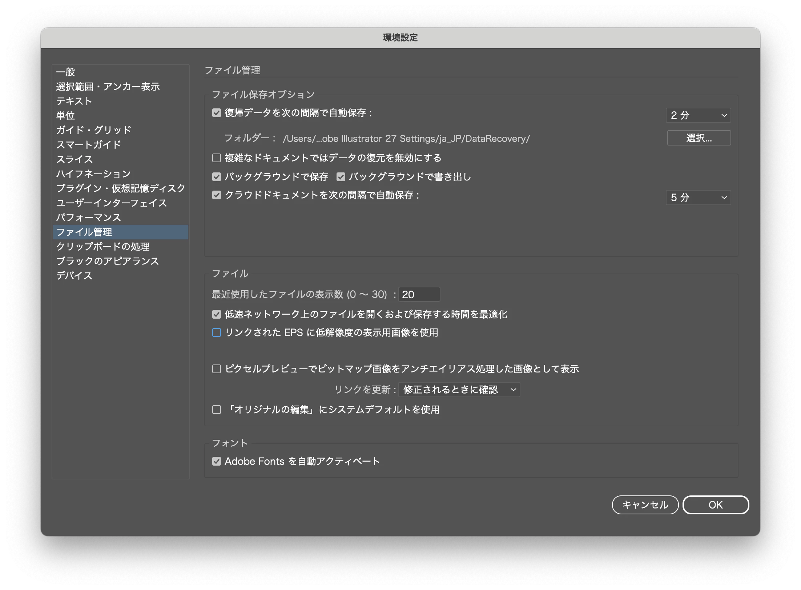Open the 5 分 cloud autosave dropdown
This screenshot has width=801, height=590.
[698, 198]
